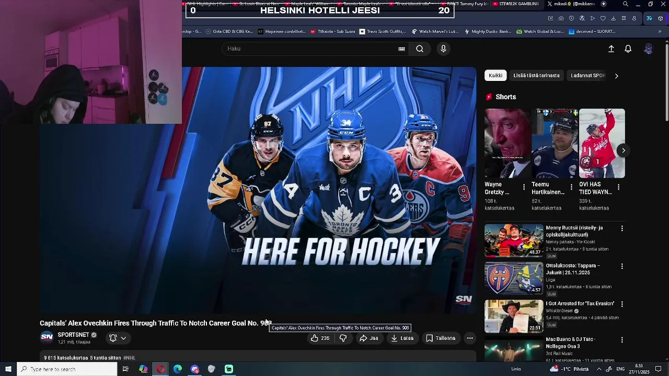Open options menu for Menny Ruotsii video
This screenshot has height=376, width=669.
[622, 229]
